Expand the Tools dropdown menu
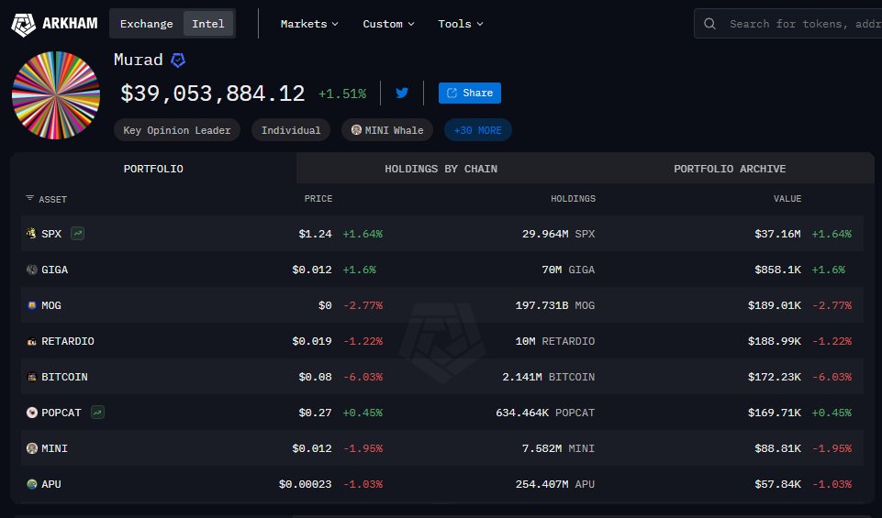 (x=461, y=24)
